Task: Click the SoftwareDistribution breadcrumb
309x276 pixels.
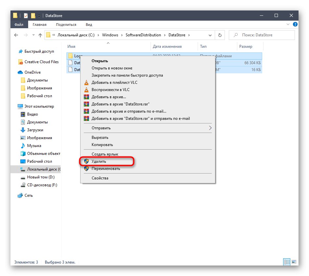Action: point(143,35)
